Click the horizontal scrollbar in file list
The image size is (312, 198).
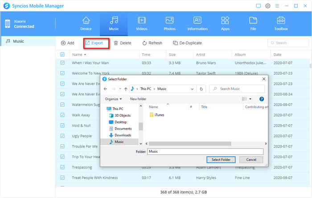pos(190,143)
